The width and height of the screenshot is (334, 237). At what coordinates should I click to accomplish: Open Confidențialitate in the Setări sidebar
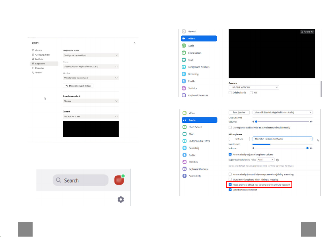tap(41, 55)
